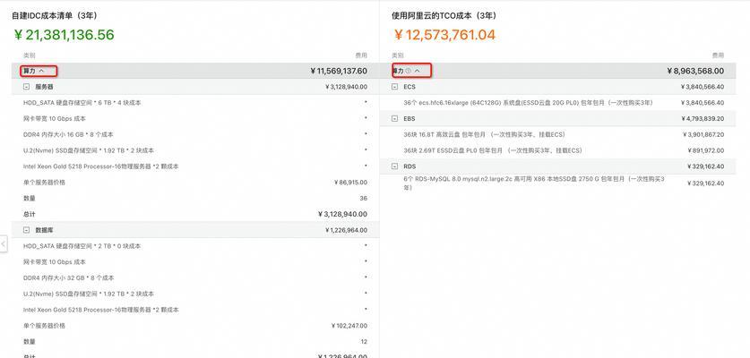Click the amount ¥3,901,867.20
This screenshot has height=358, width=750.
point(703,135)
